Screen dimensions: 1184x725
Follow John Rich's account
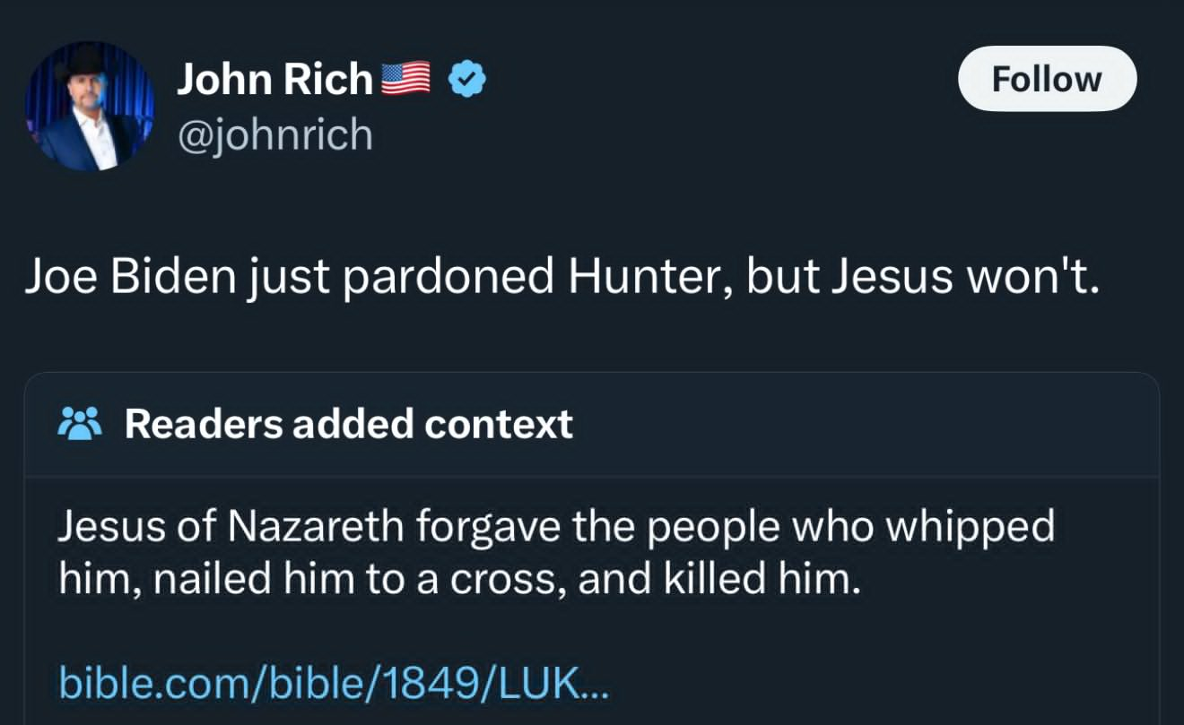point(1047,79)
